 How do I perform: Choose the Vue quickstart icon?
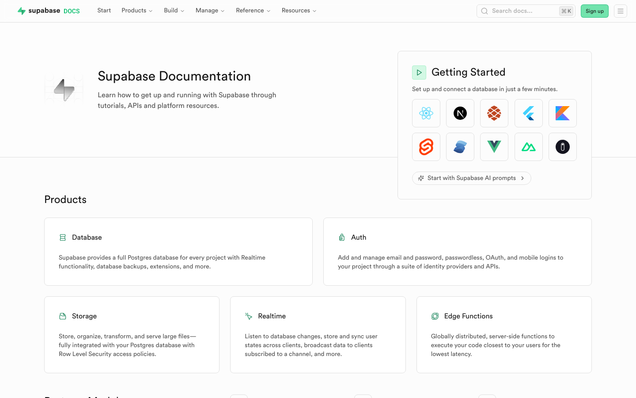(494, 147)
